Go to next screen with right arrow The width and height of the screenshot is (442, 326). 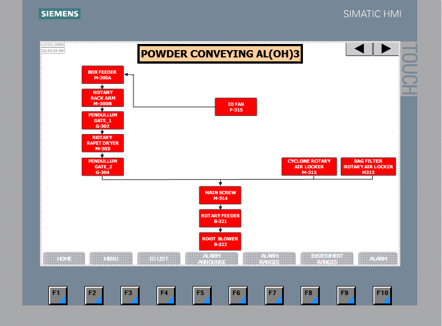point(386,49)
